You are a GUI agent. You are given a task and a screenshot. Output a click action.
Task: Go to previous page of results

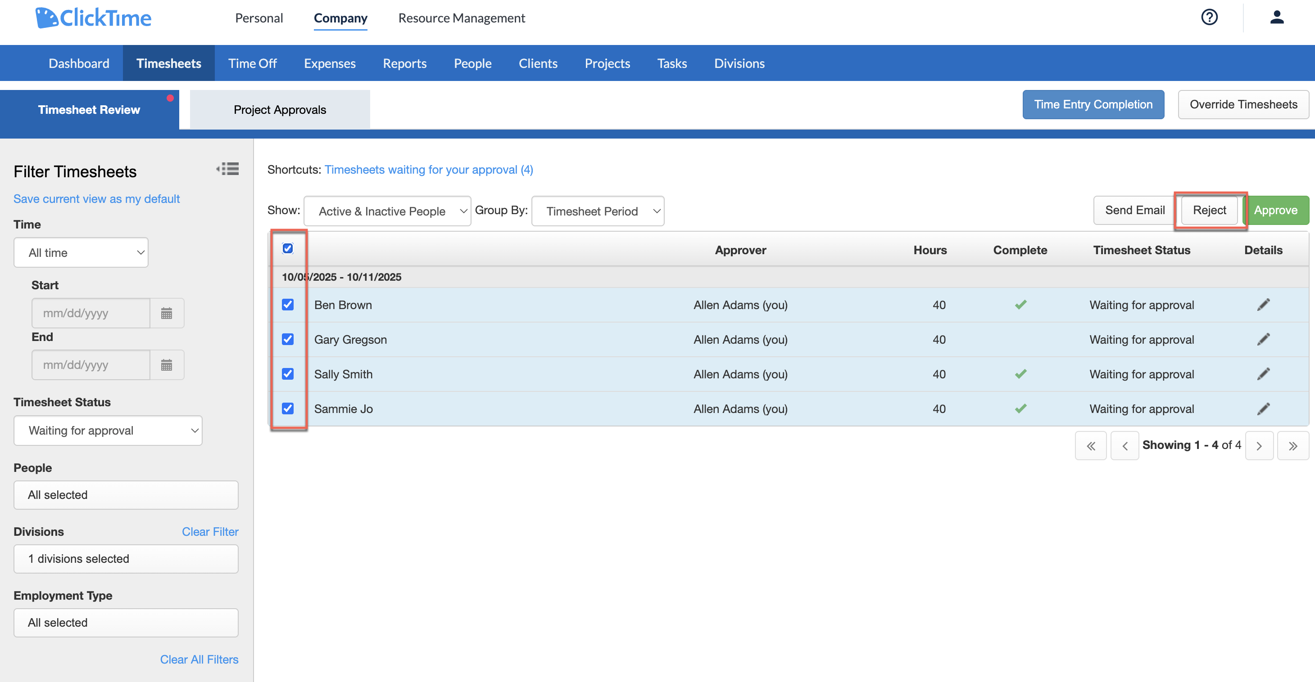click(x=1125, y=446)
